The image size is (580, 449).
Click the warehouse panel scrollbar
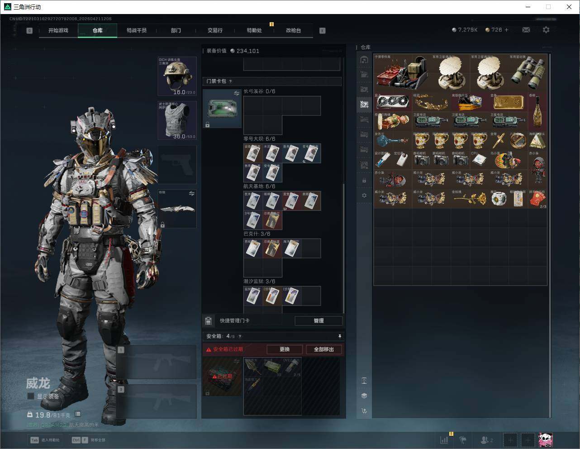550,235
